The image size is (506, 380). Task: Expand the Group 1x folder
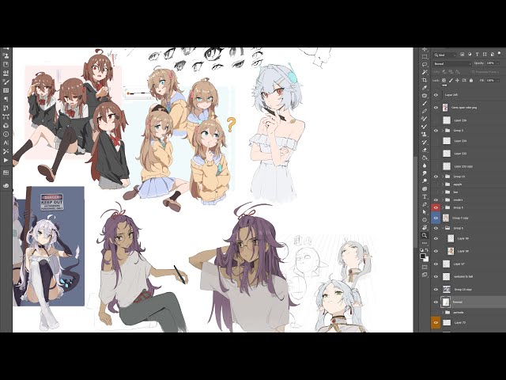click(x=443, y=177)
